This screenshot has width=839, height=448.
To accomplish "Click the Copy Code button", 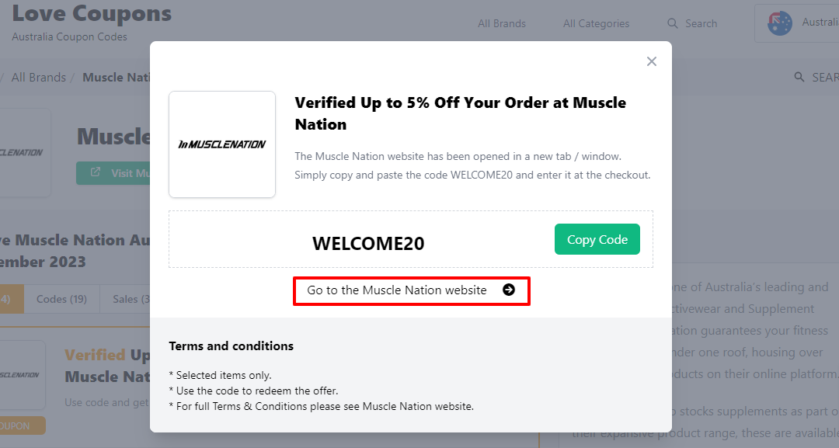I will click(x=597, y=239).
